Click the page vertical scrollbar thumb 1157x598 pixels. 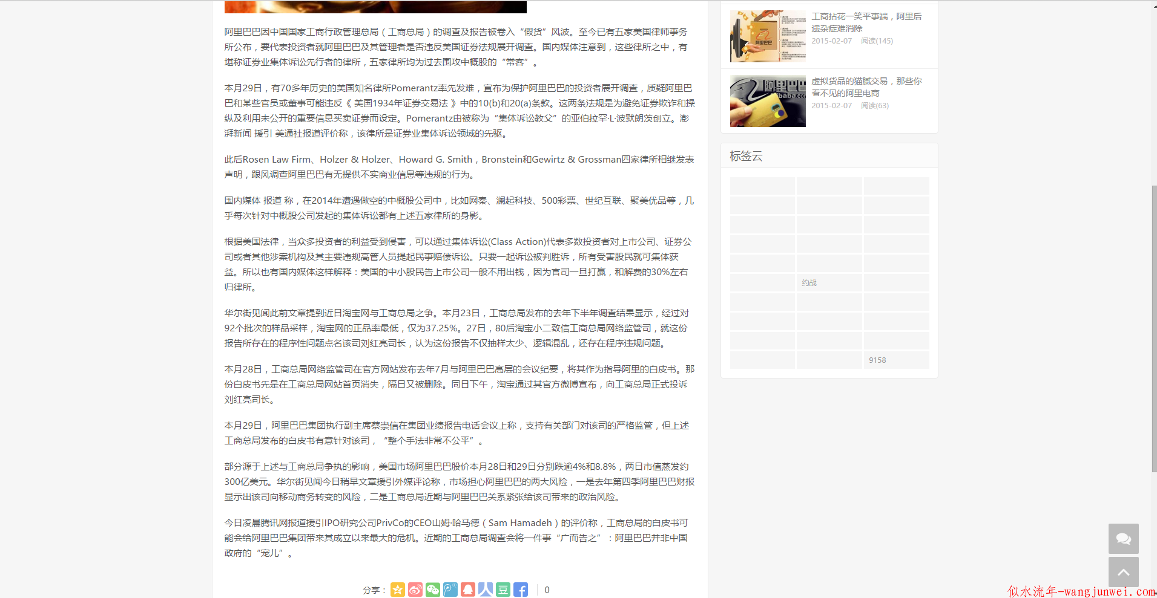pos(1154,329)
